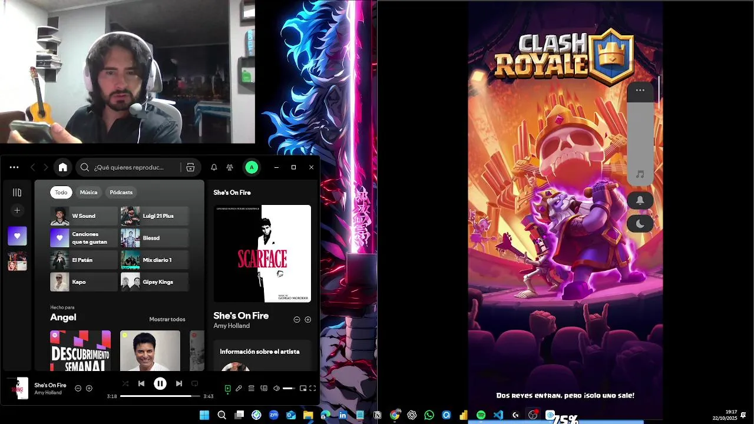Click She's On Fire title in side panel

[x=241, y=316]
